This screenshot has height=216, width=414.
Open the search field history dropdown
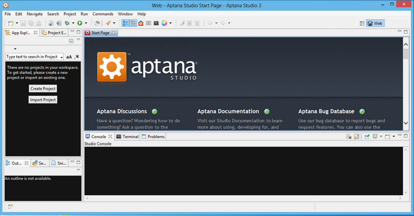coord(62,57)
